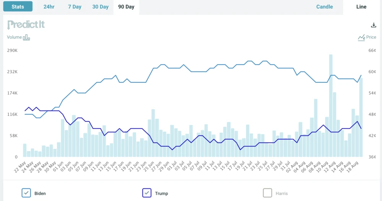
Task: Click the Volume bar chart icon
Action: (26, 37)
